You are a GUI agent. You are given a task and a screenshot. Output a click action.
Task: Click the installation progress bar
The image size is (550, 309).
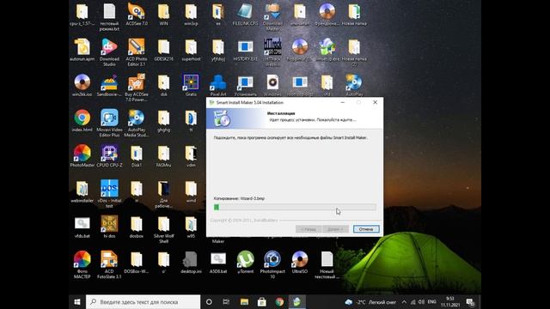point(295,208)
